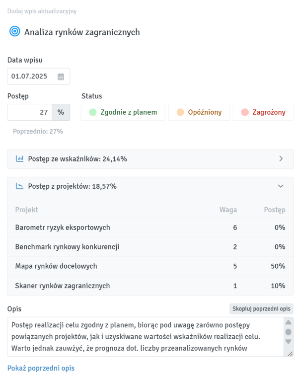The width and height of the screenshot is (298, 378).
Task: Click the scroll down arrow in Opis textarea
Action: pyautogui.click(x=288, y=341)
